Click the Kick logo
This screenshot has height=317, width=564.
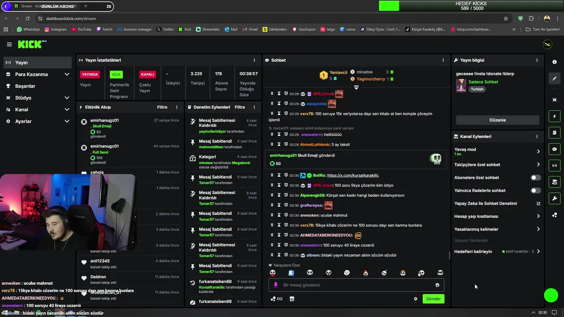[32, 44]
